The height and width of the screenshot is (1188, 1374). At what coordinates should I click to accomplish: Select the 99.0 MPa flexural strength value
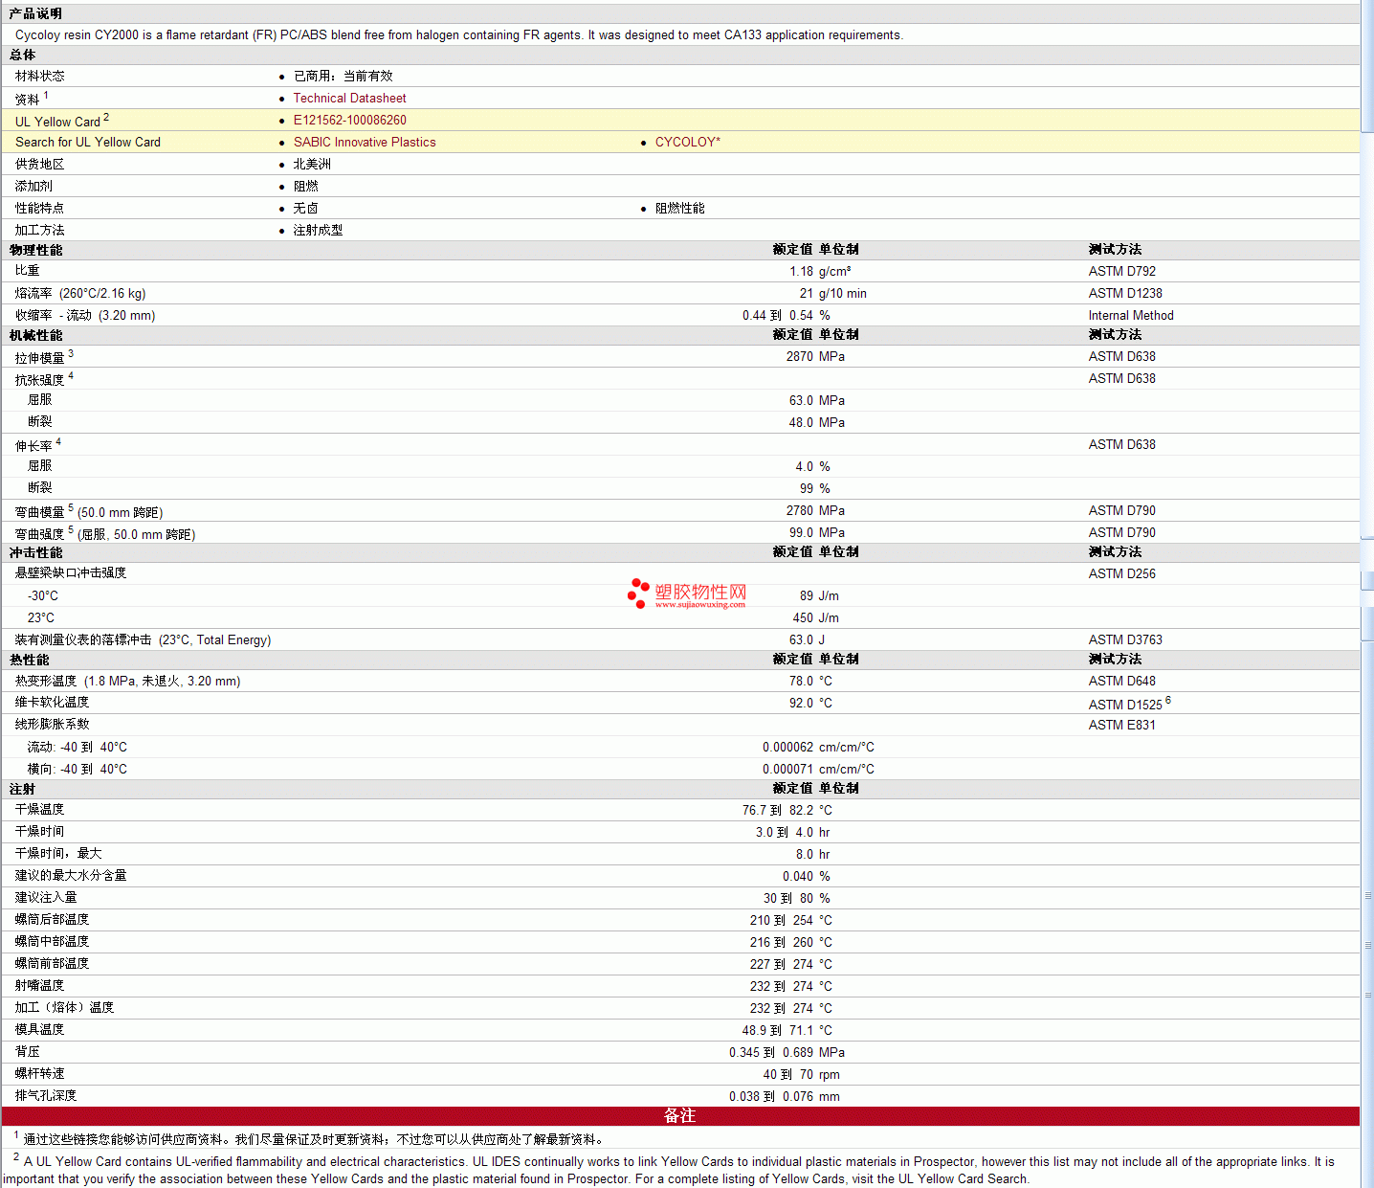[x=816, y=532]
